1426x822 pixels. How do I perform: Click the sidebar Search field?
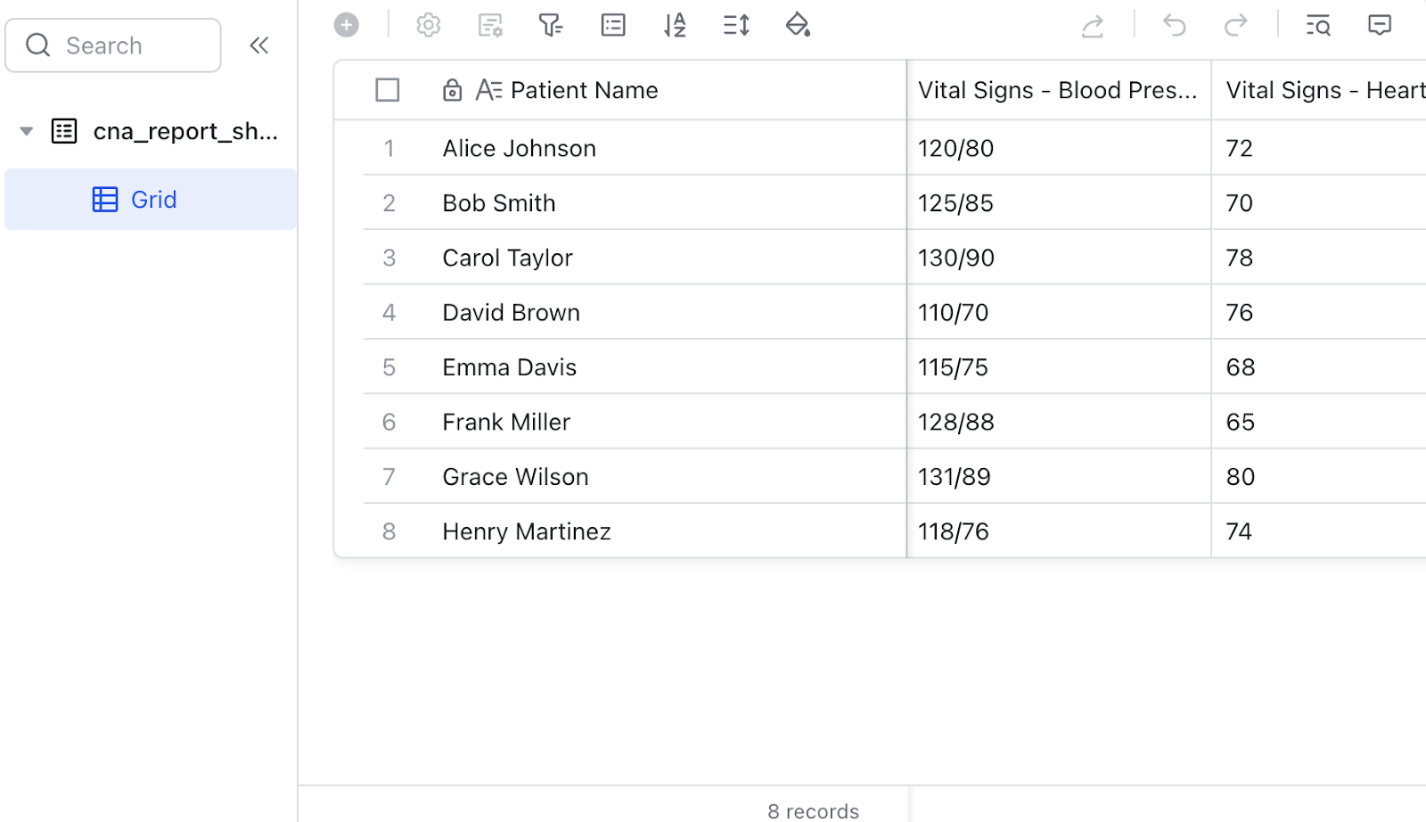(113, 45)
